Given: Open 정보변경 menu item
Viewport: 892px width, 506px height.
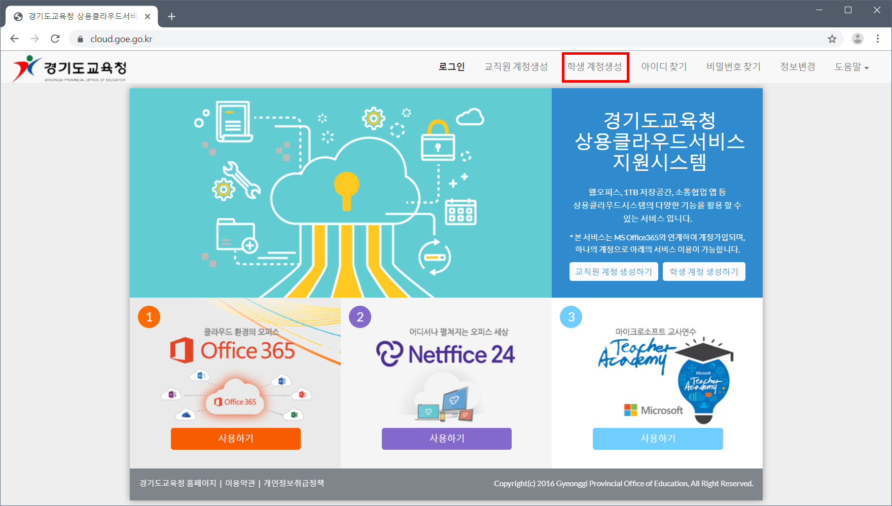Looking at the screenshot, I should [798, 67].
